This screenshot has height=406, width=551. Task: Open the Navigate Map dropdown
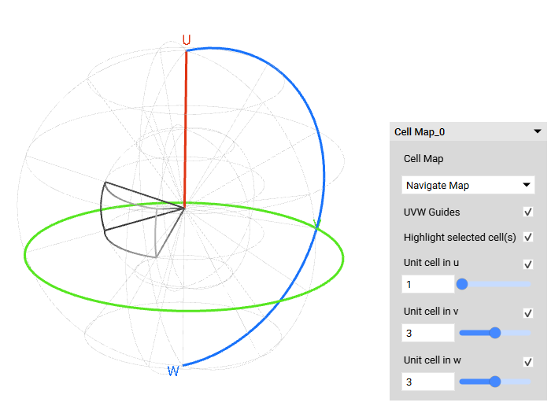468,185
